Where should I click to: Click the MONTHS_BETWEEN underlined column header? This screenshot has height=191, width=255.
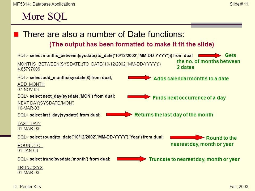[x=89, y=64]
